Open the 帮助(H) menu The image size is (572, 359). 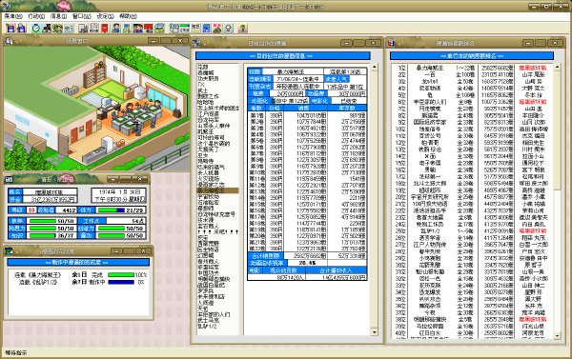128,16
